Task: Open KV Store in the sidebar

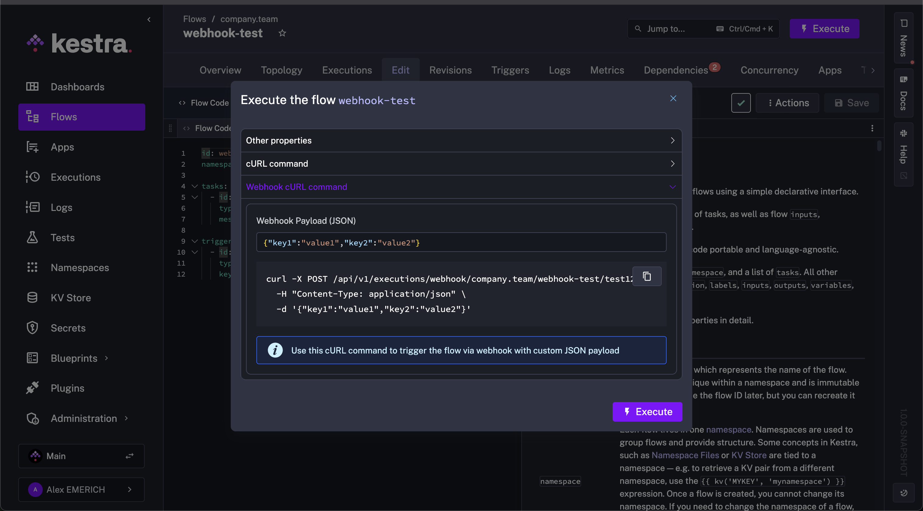Action: point(82,297)
